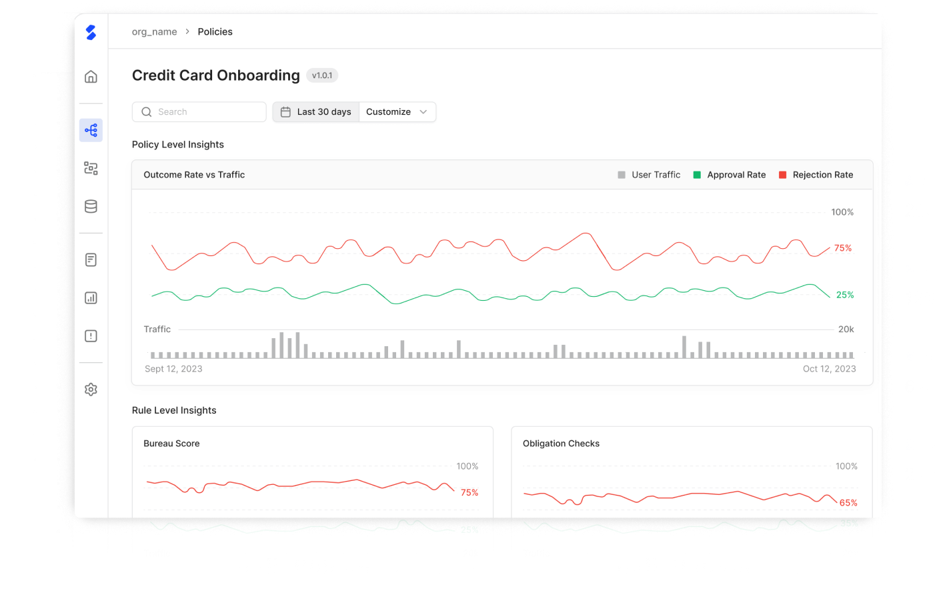This screenshot has width=935, height=593.
Task: Open the Last 30 days date picker
Action: click(x=316, y=112)
